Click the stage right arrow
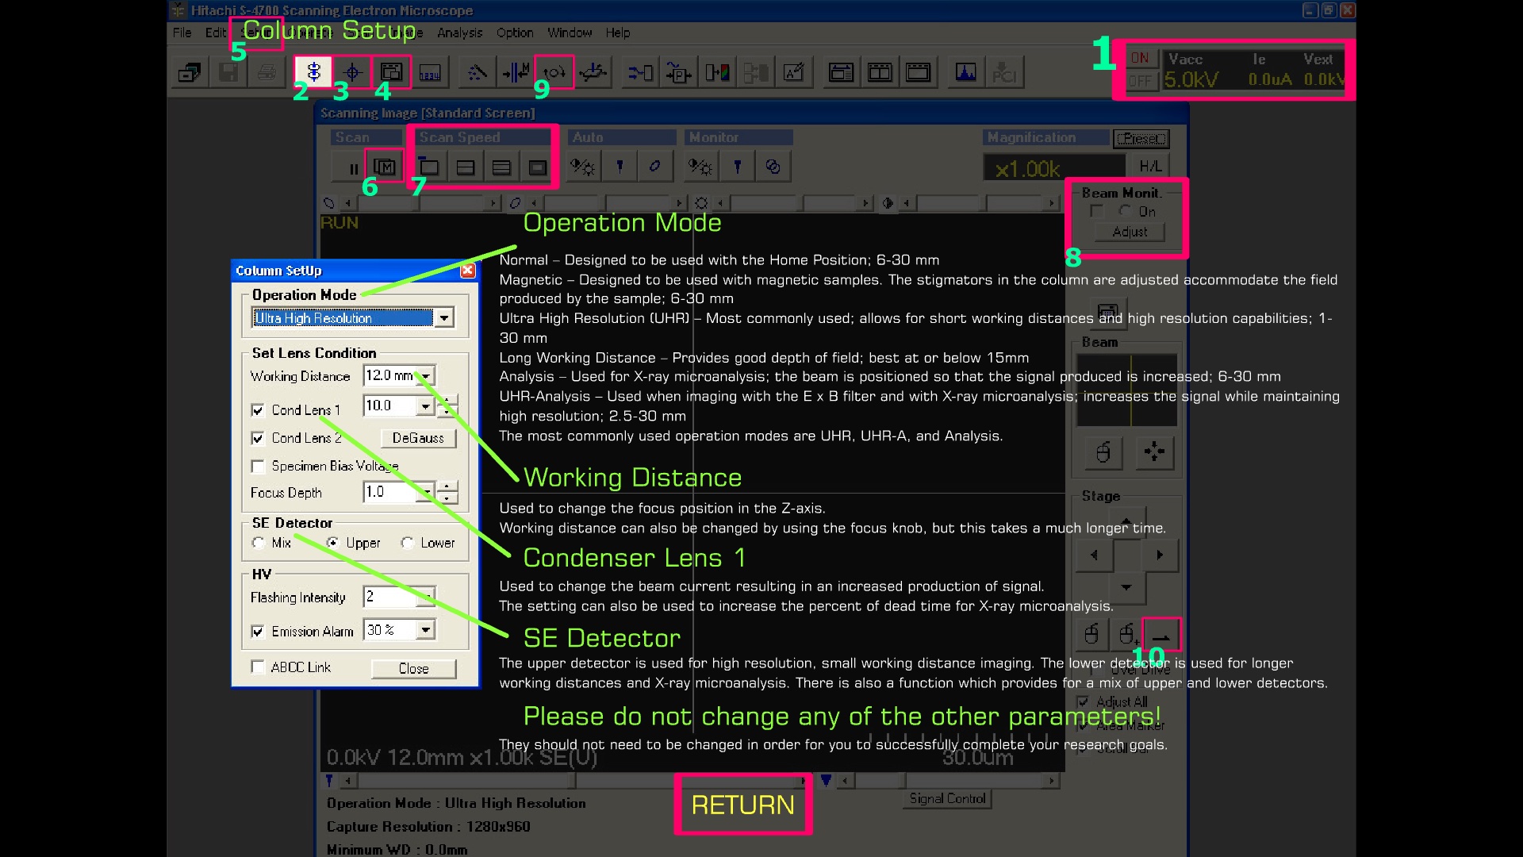This screenshot has height=857, width=1523. 1160,555
